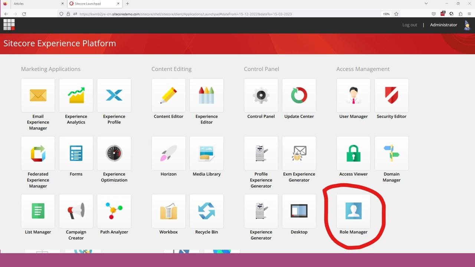Open a new browser tab
The image size is (475, 267).
pyautogui.click(x=128, y=4)
